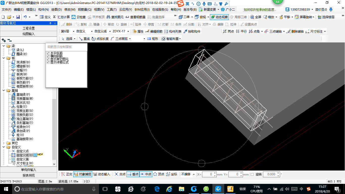The image size is (345, 194).
Task: Open 汇总计算 summary calculation
Action: coord(61,17)
